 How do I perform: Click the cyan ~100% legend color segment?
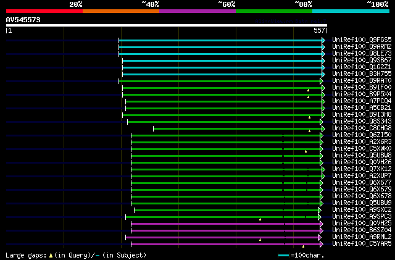pos(351,11)
